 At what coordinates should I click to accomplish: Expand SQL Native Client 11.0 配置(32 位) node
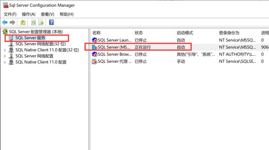point(5,50)
